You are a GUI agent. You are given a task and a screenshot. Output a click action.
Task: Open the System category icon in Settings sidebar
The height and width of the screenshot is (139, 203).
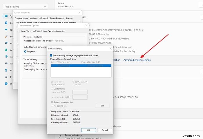point(6,16)
